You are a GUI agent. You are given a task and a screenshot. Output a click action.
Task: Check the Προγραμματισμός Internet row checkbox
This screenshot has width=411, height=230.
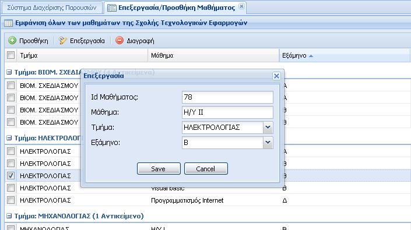coord(10,200)
